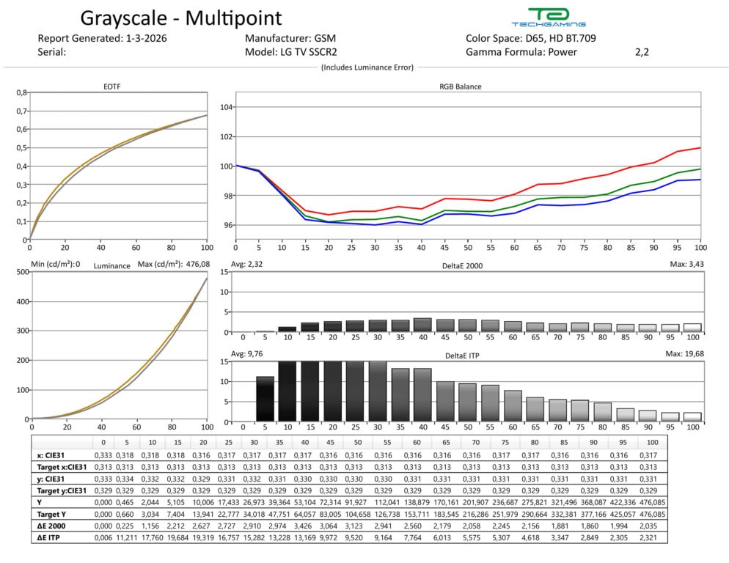The height and width of the screenshot is (563, 729).
Task: Select the EOTF chart title
Action: 112,87
